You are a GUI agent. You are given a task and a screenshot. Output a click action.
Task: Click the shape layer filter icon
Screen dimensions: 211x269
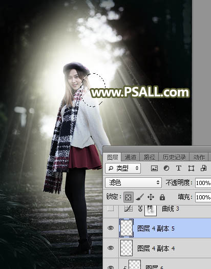(191, 168)
